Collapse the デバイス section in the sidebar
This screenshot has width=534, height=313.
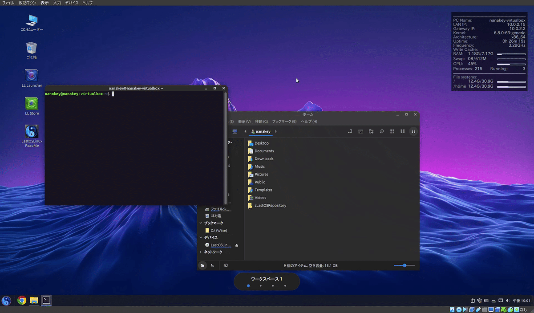201,237
